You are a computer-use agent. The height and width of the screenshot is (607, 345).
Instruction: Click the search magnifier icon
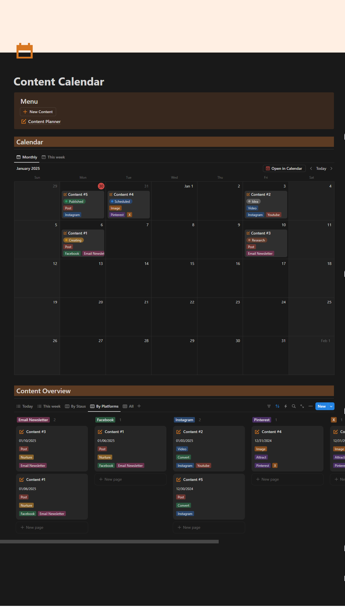click(x=294, y=406)
